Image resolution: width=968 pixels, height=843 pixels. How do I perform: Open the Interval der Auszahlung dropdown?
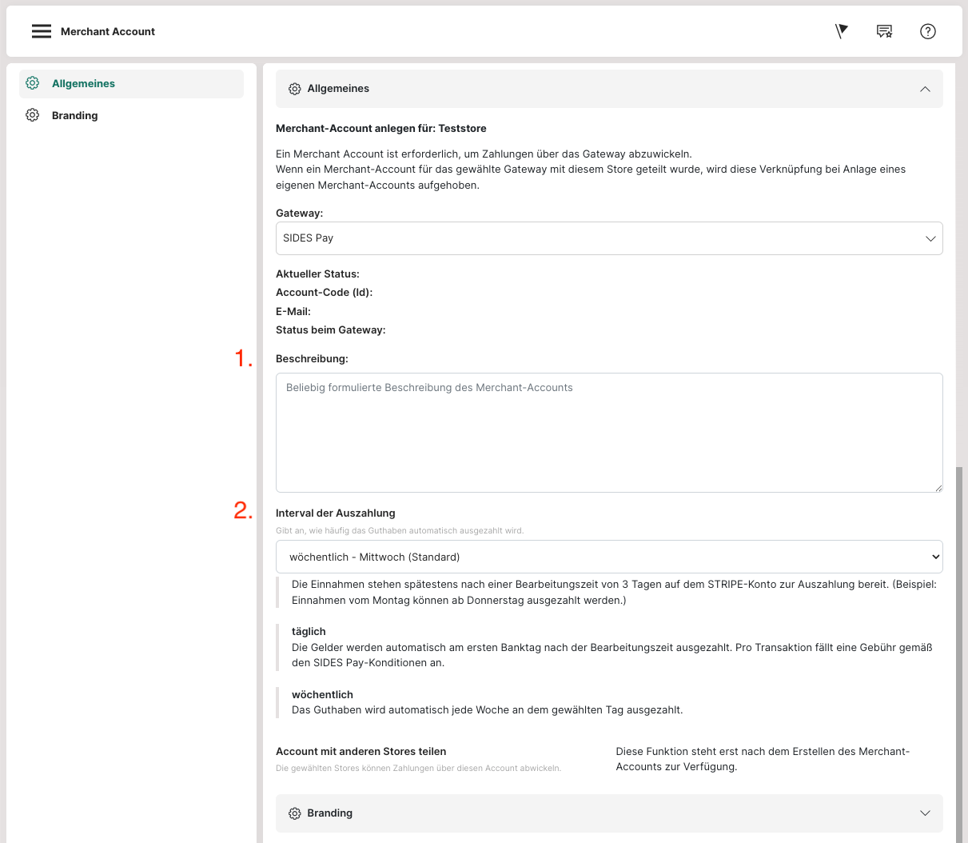[608, 557]
